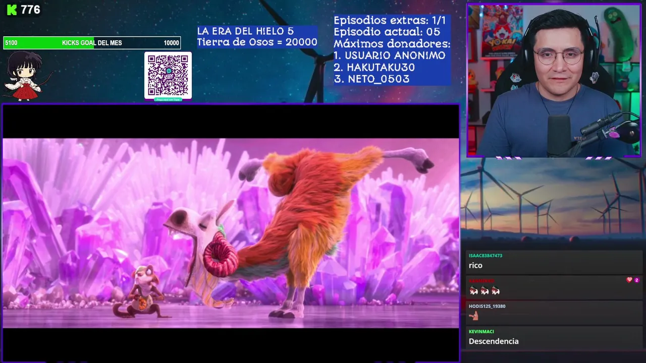The height and width of the screenshot is (363, 646).
Task: Click donor entry 2. HAKUTAKU30
Action: click(x=374, y=67)
